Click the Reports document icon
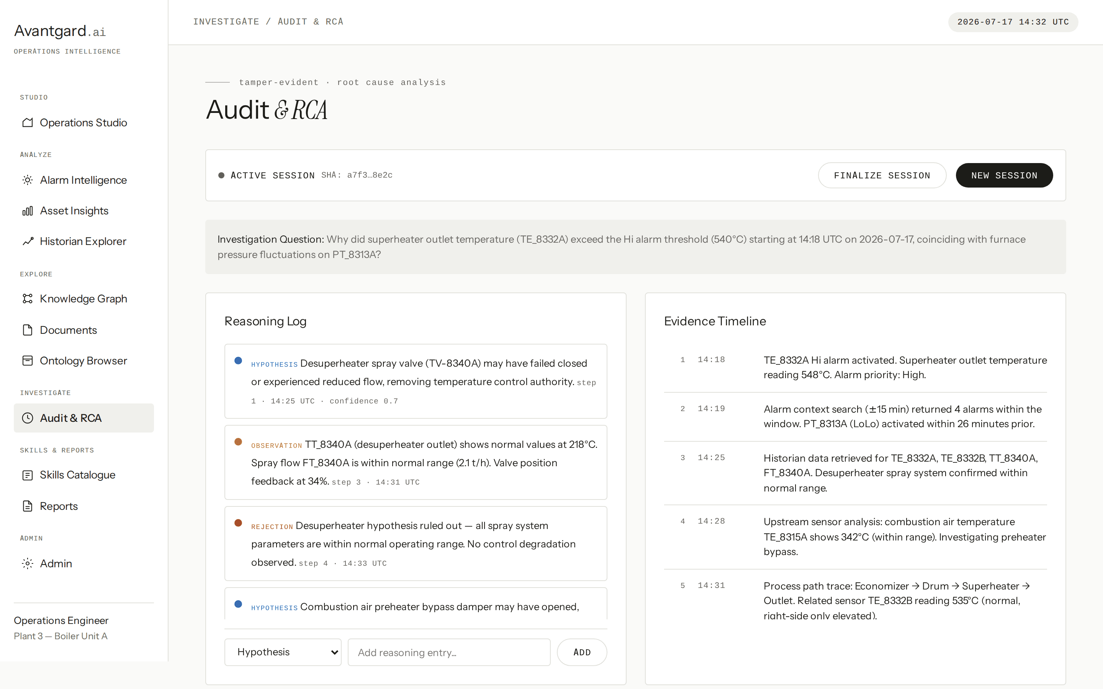1103x689 pixels. (x=27, y=506)
